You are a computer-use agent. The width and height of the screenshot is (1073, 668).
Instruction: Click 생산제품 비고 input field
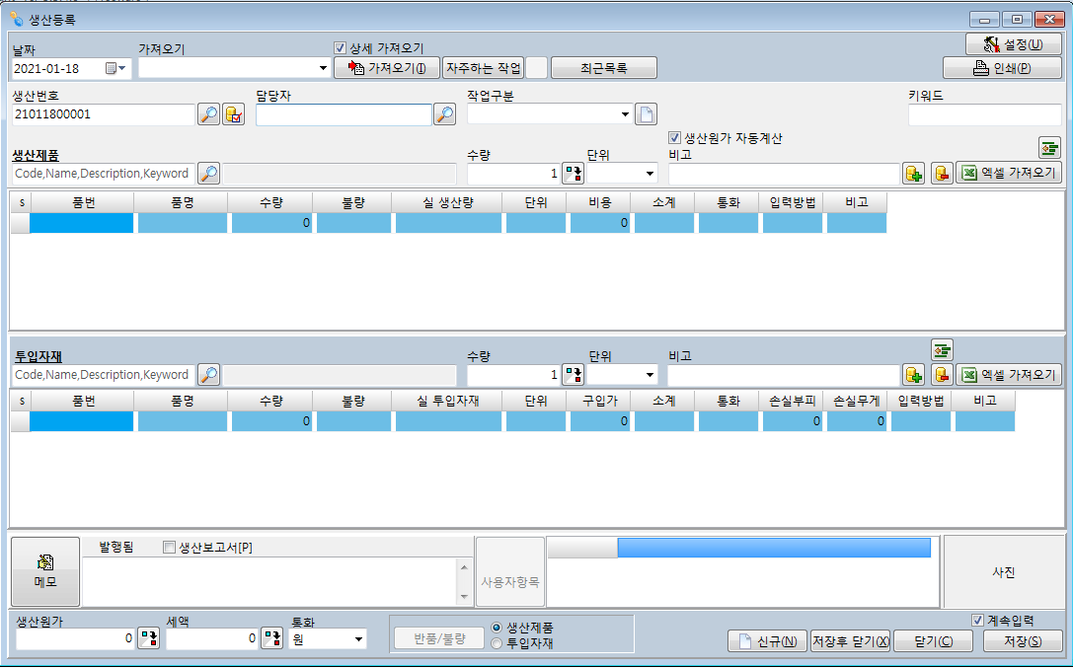[784, 174]
